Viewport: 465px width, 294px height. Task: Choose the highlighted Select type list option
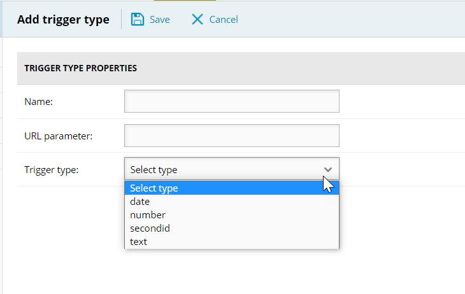coord(232,188)
